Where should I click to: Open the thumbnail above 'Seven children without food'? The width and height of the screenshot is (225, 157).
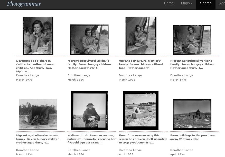[141, 36]
